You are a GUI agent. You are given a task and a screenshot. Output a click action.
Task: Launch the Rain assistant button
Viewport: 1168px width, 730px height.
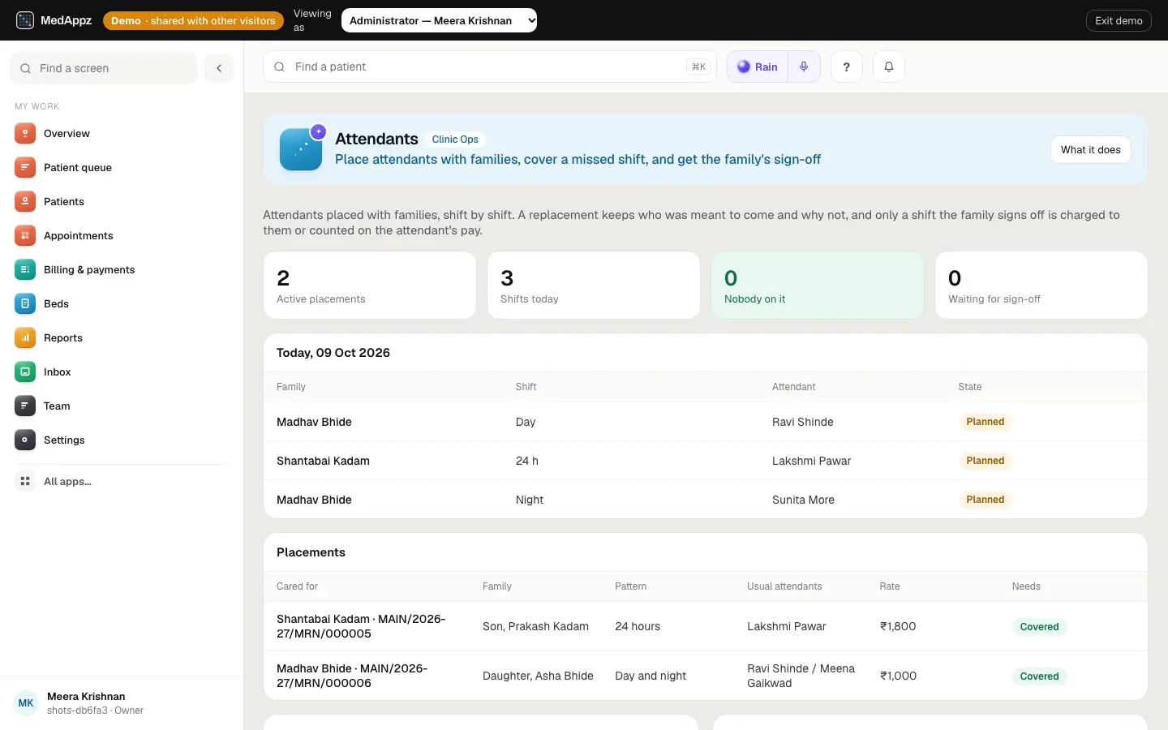coord(758,67)
